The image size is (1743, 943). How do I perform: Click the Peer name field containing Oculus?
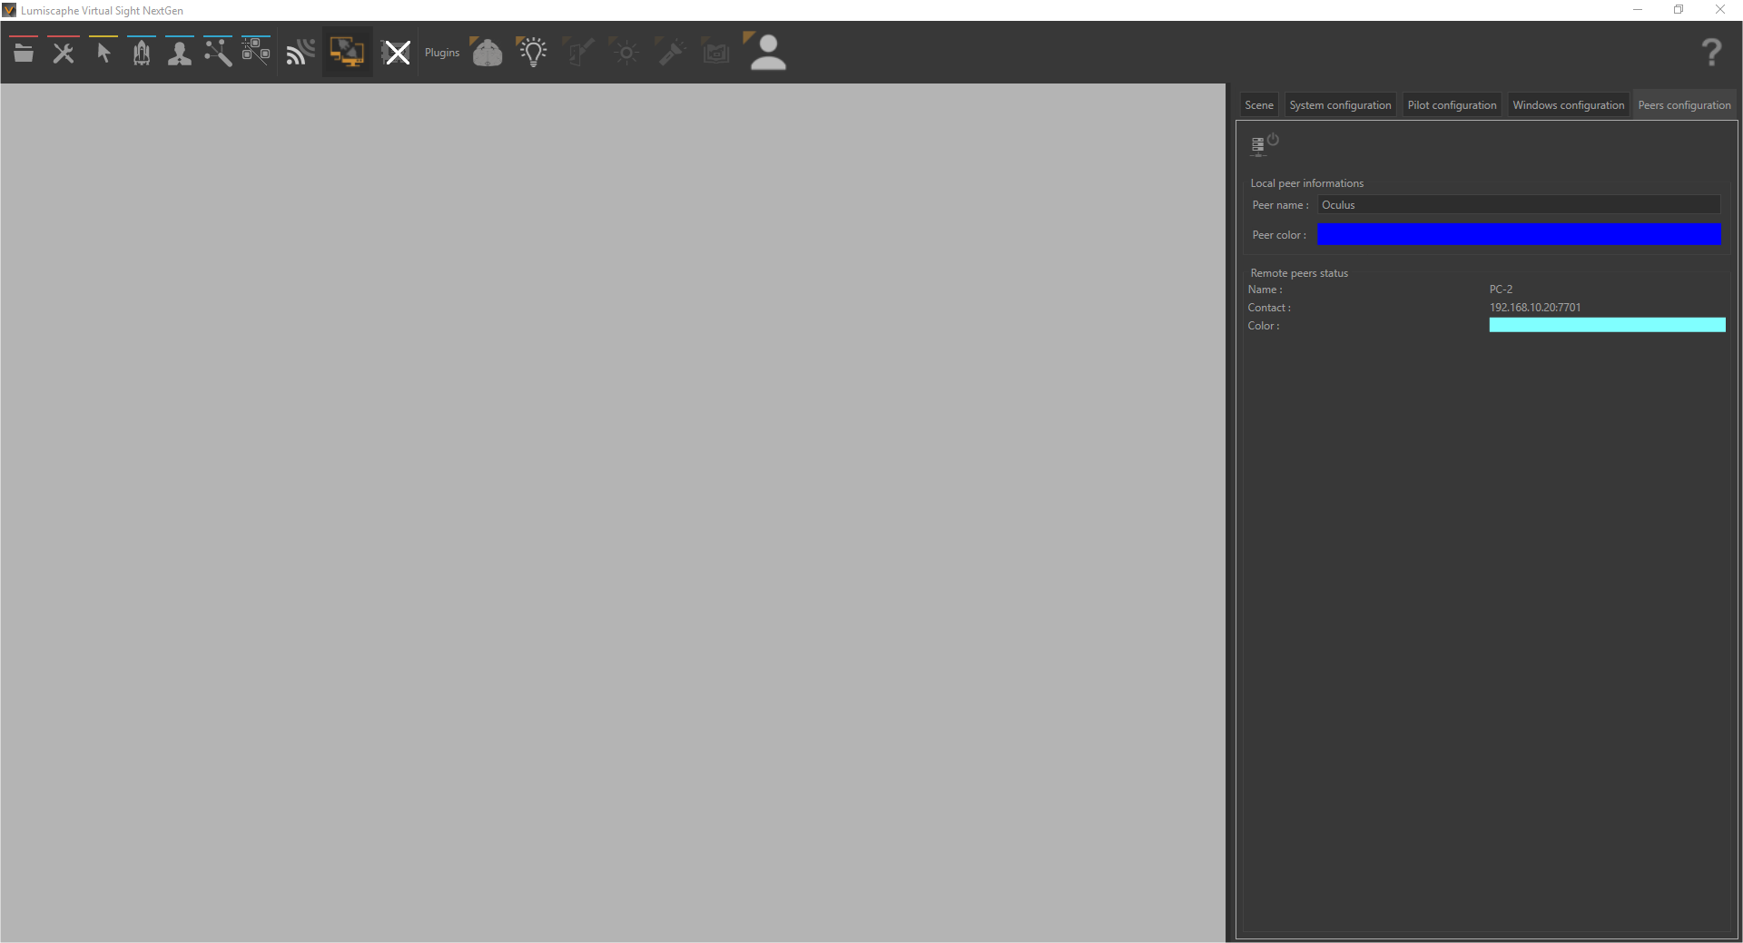(1518, 205)
